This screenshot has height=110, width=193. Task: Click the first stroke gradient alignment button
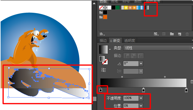(x=127, y=56)
